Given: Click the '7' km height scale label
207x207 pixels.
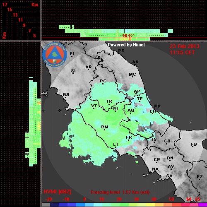Looking at the screenshot, I should click(x=29, y=31).
